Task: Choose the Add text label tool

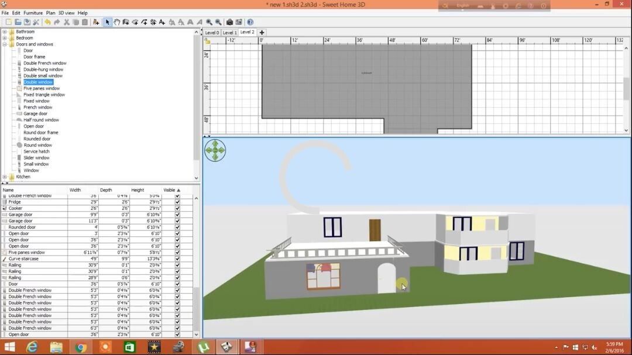Action: (162, 22)
